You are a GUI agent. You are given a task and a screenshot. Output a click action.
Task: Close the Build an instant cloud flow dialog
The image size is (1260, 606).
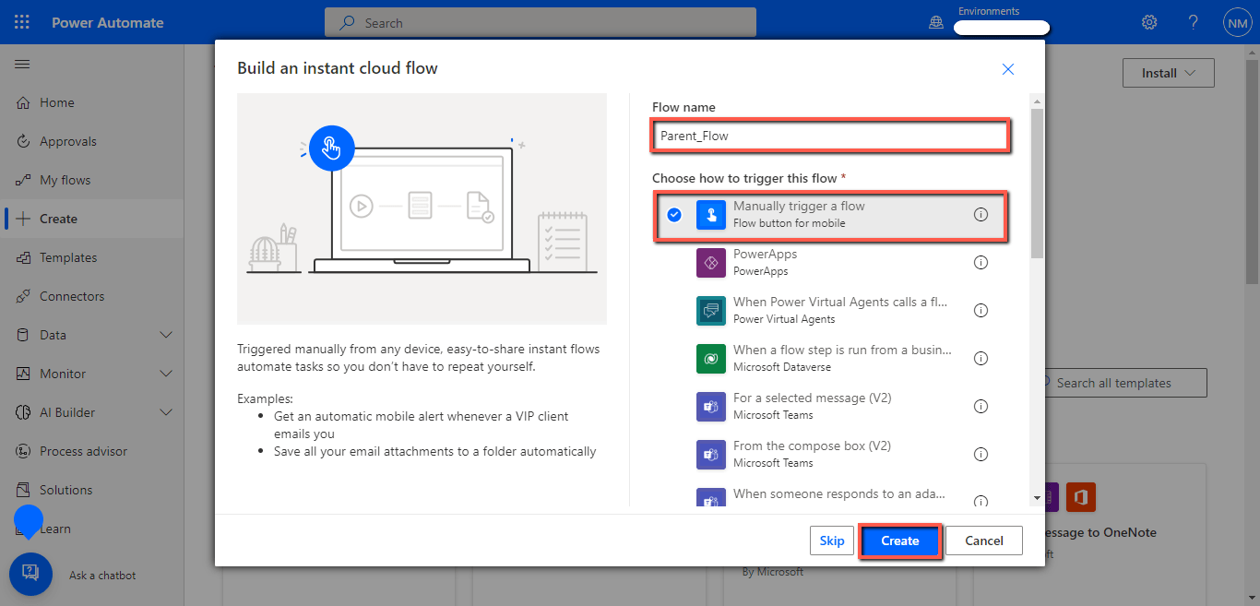pyautogui.click(x=1008, y=69)
